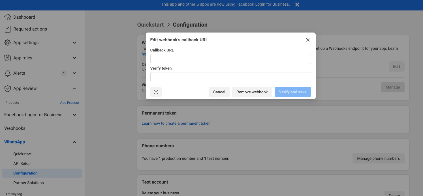Open the Webhooks product page
Image resolution: width=423 pixels, height=196 pixels.
pos(15,128)
